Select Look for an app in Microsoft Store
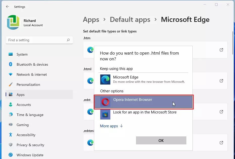This screenshot has height=159, width=235. pos(143,114)
